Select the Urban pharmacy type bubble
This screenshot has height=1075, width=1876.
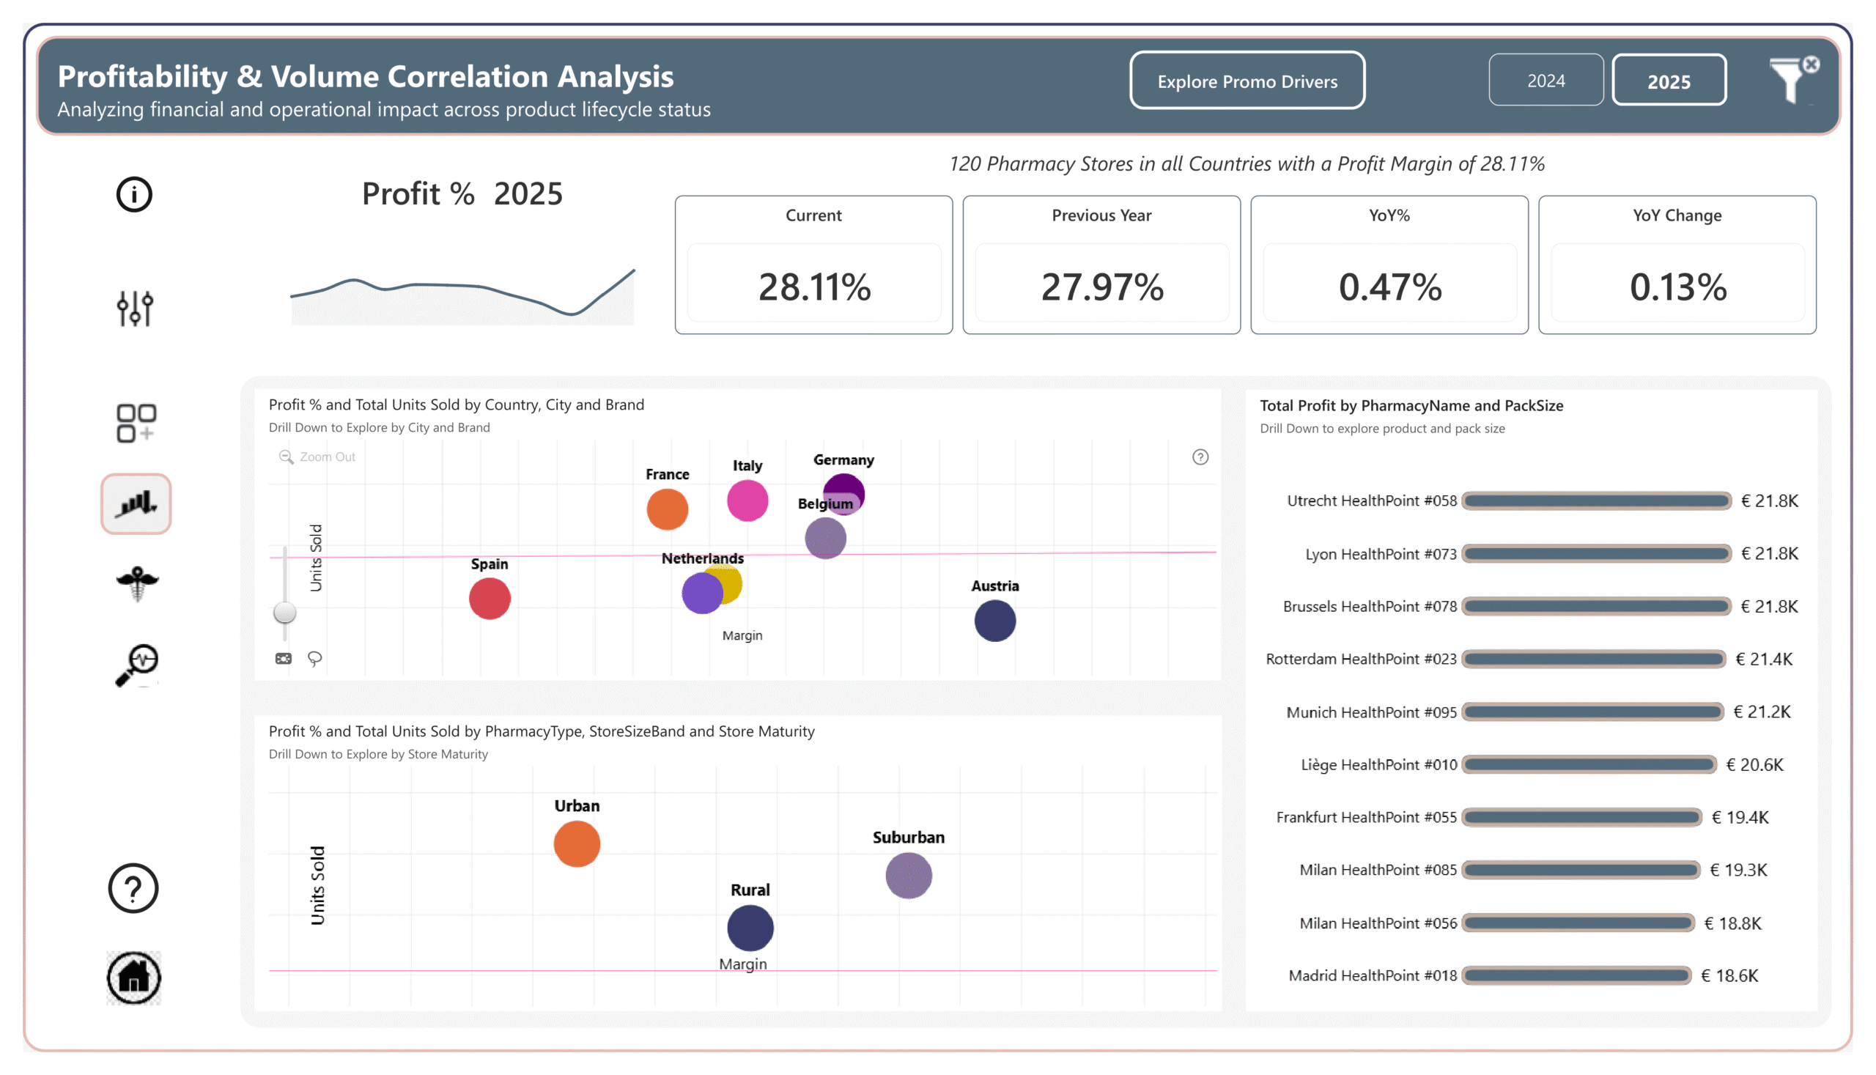[x=577, y=844]
